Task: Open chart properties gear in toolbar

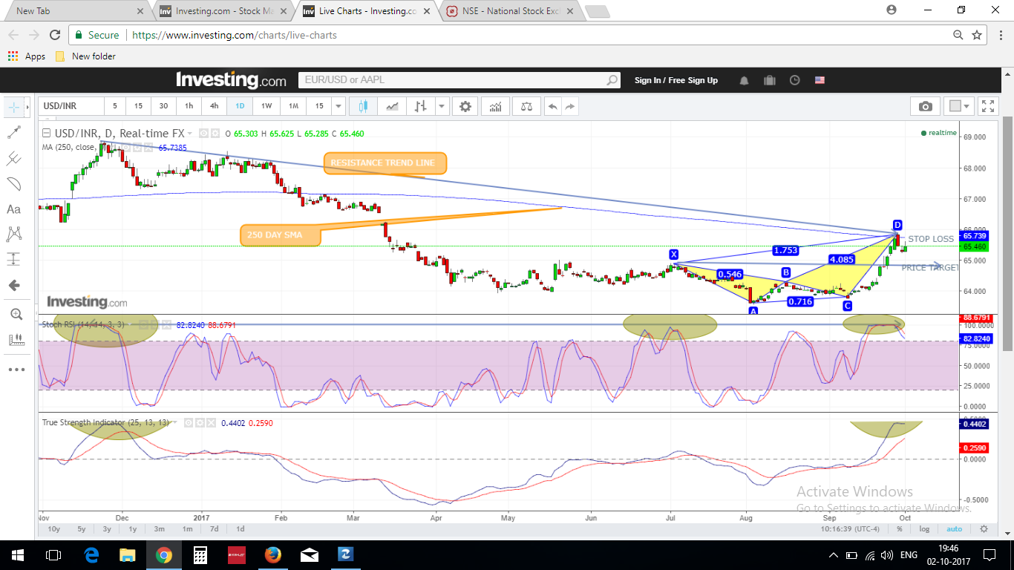Action: pos(465,106)
